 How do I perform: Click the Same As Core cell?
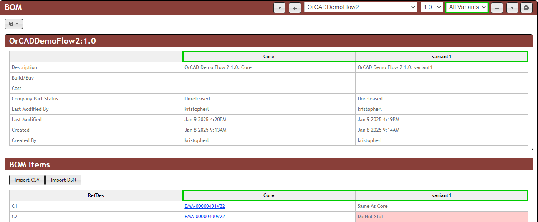click(442, 206)
